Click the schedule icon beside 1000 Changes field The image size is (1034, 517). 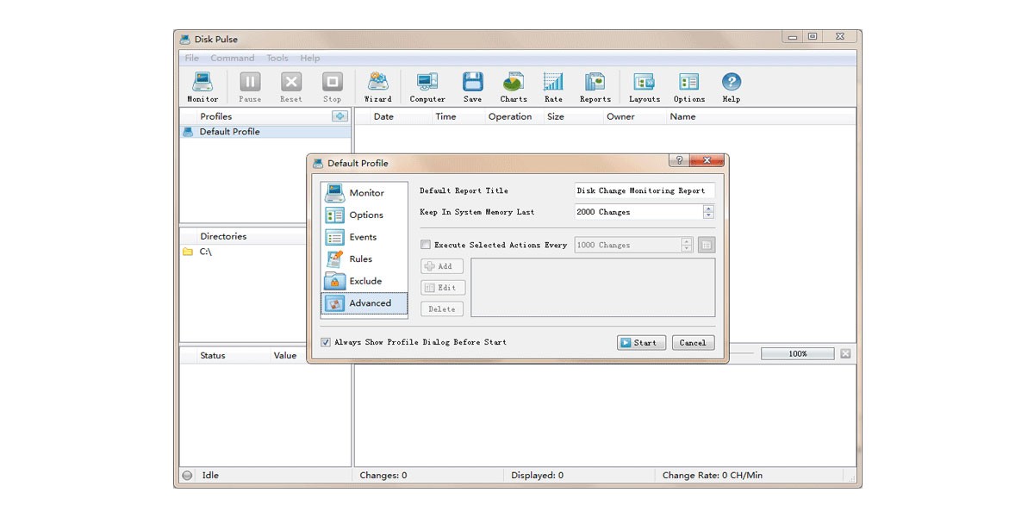click(x=707, y=246)
